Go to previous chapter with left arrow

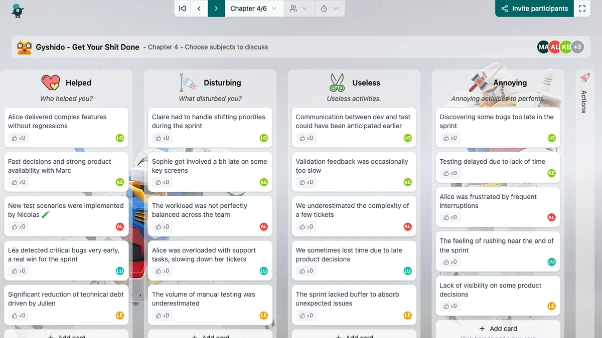pyautogui.click(x=199, y=9)
